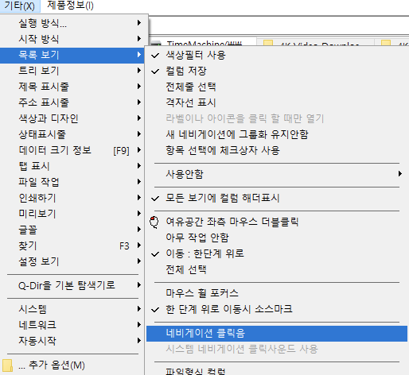409x375 pixels.
Task: Open the 기타(X) menu
Action: (20, 6)
